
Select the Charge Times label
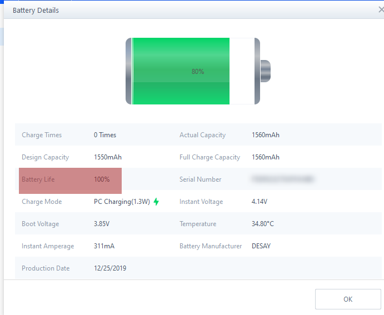(42, 135)
